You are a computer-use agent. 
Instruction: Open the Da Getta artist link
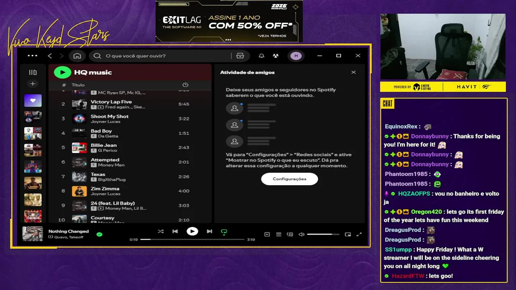(x=108, y=136)
